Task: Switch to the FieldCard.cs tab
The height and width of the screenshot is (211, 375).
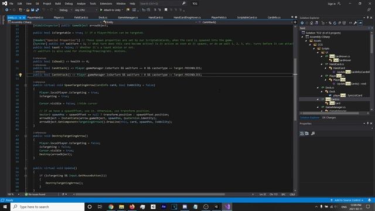Action: tap(81, 18)
